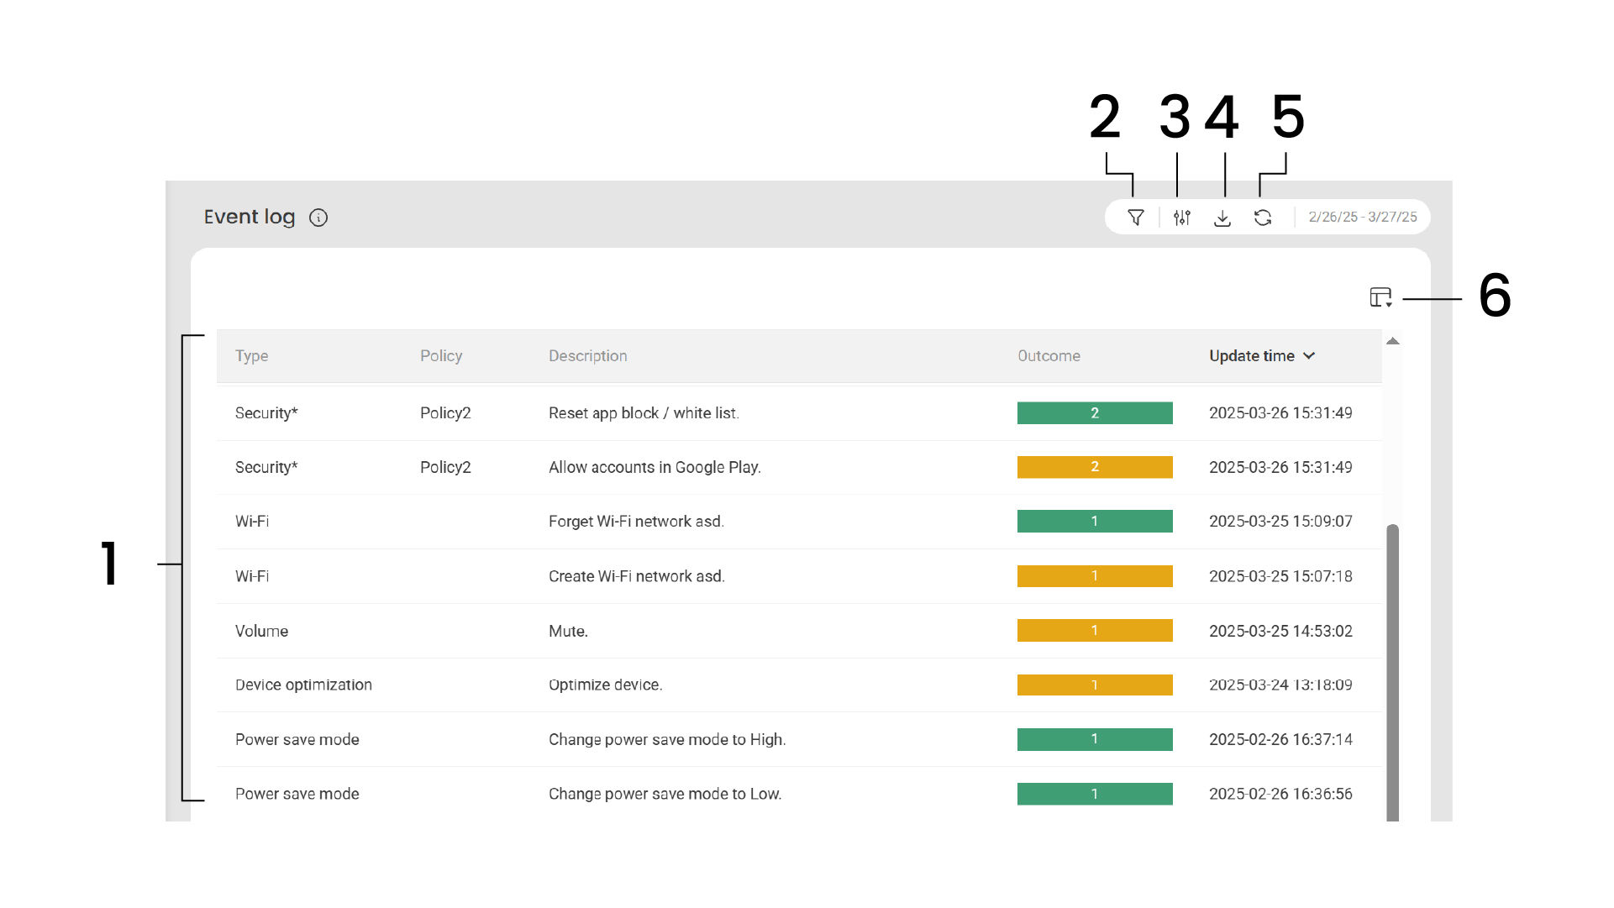Click the Type column header
Viewport: 1614px width, 908px height.
click(252, 356)
